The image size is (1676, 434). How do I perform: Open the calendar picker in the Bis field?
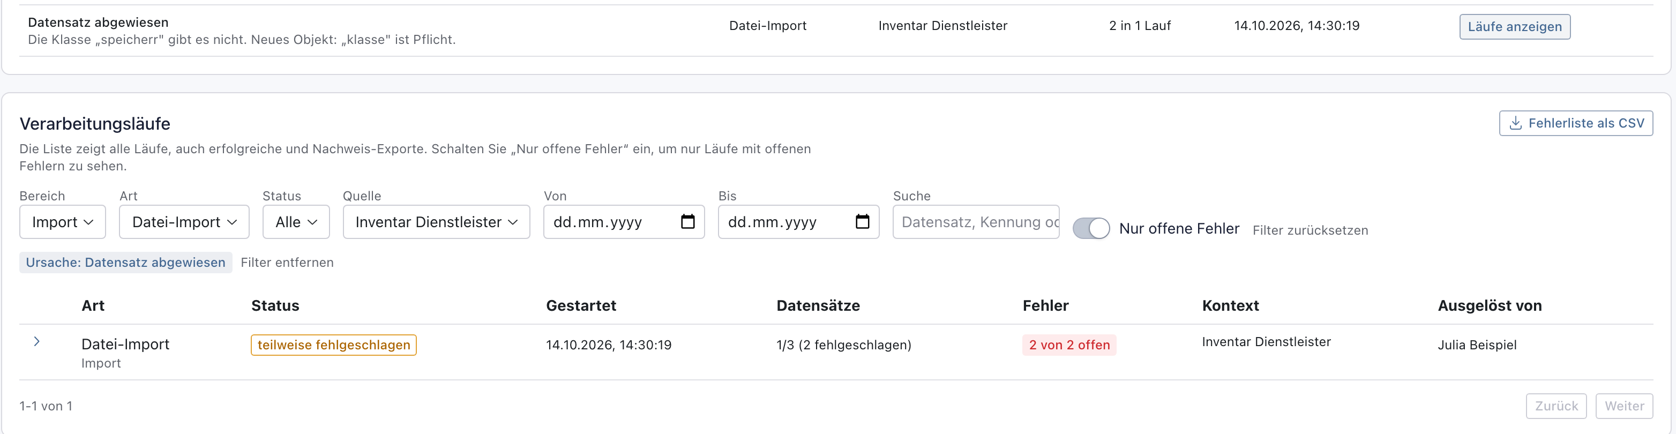(x=862, y=222)
